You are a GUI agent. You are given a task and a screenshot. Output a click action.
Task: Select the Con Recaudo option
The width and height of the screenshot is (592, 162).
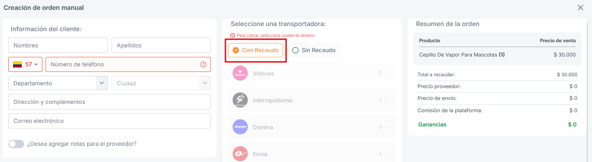click(x=256, y=50)
